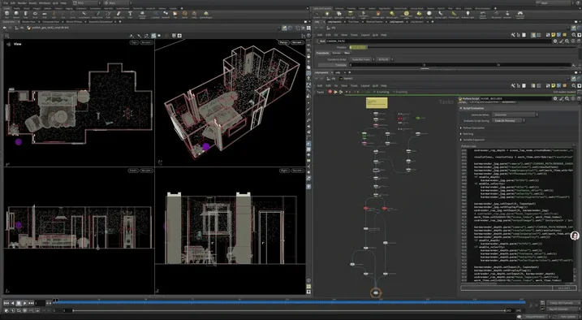Add a Spot Light from the shelf
This screenshot has width=582, height=320.
coord(338,15)
